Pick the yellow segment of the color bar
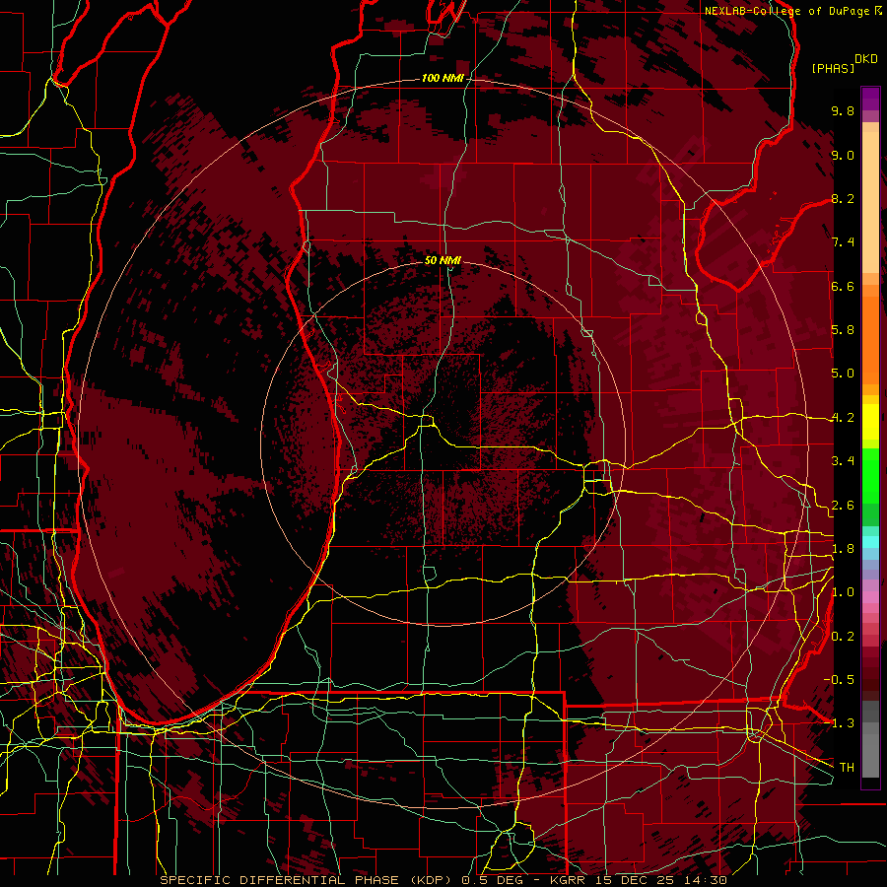 (870, 422)
